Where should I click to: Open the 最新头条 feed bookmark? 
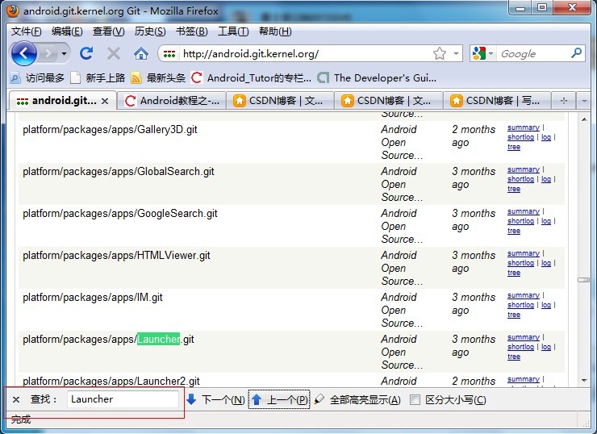158,78
